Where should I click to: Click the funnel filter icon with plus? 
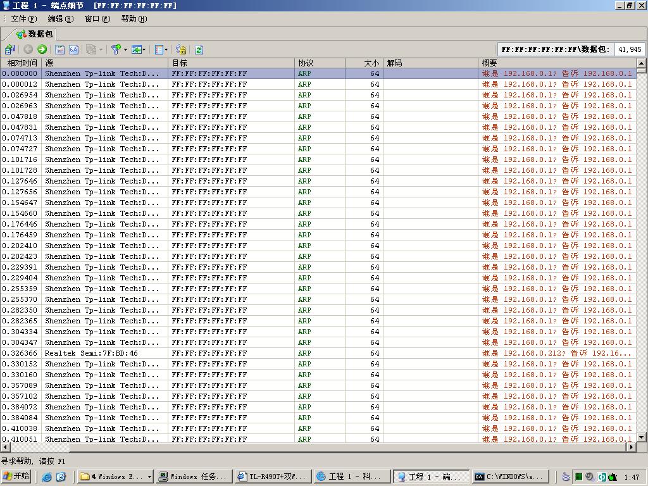tap(116, 49)
